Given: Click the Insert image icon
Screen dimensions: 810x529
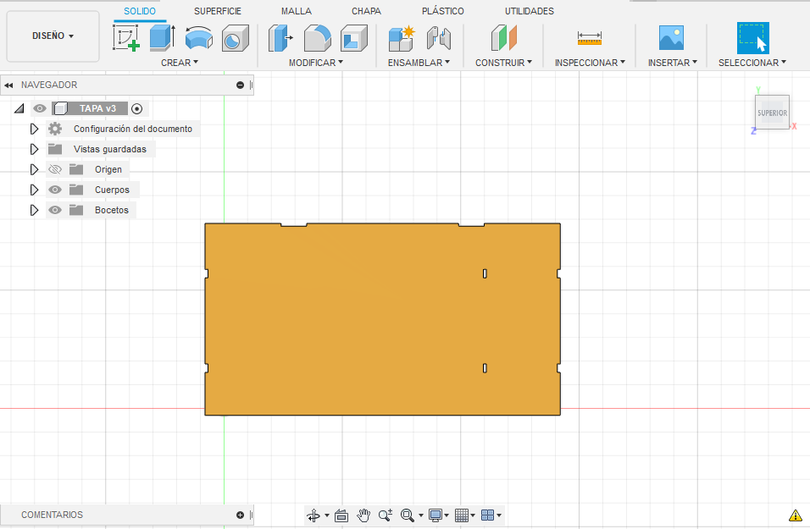Looking at the screenshot, I should tap(671, 38).
